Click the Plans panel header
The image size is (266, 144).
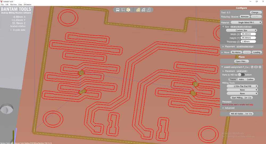tap(242, 57)
